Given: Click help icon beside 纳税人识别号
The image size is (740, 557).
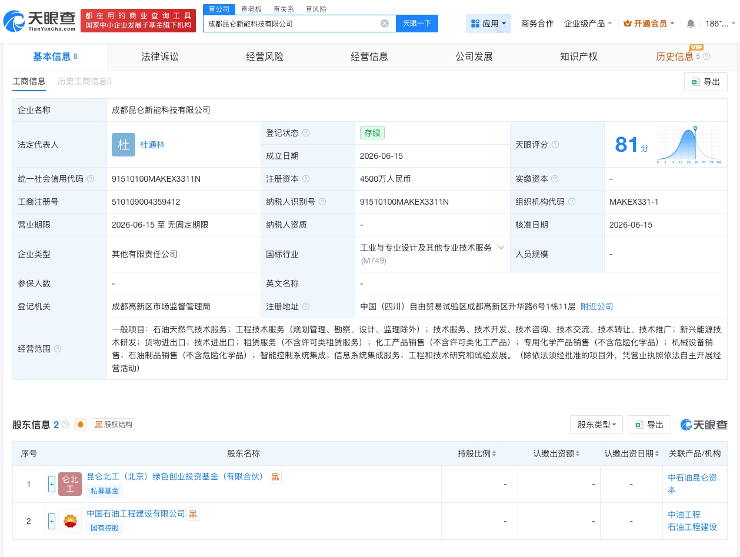Looking at the screenshot, I should (x=322, y=202).
